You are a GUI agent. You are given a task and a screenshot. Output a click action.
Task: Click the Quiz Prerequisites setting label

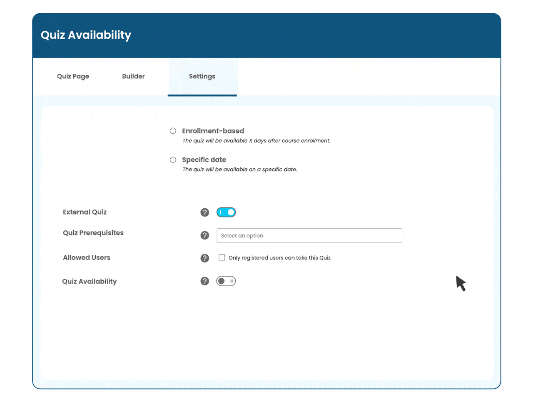coord(93,233)
